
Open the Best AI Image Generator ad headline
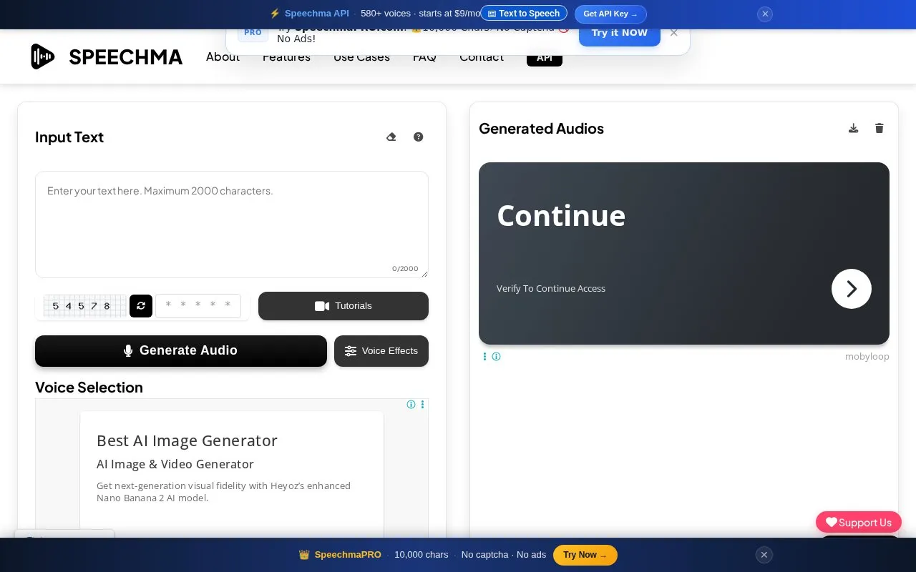tap(187, 440)
